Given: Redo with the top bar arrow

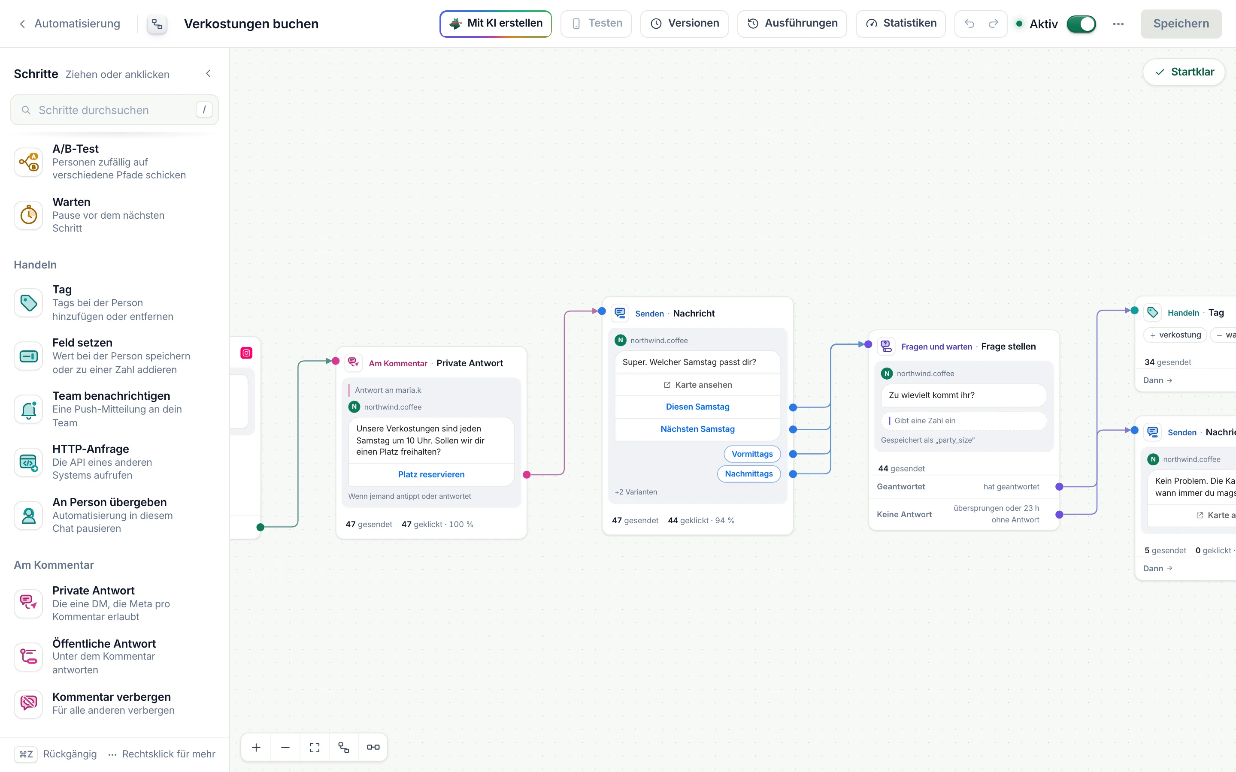Looking at the screenshot, I should tap(993, 24).
